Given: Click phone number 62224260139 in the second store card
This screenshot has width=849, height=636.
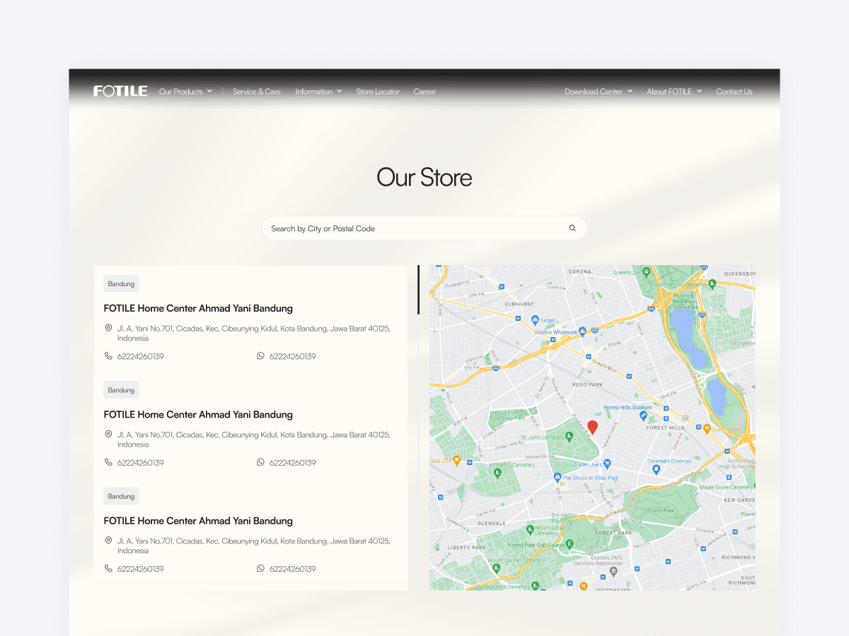Looking at the screenshot, I should (140, 462).
